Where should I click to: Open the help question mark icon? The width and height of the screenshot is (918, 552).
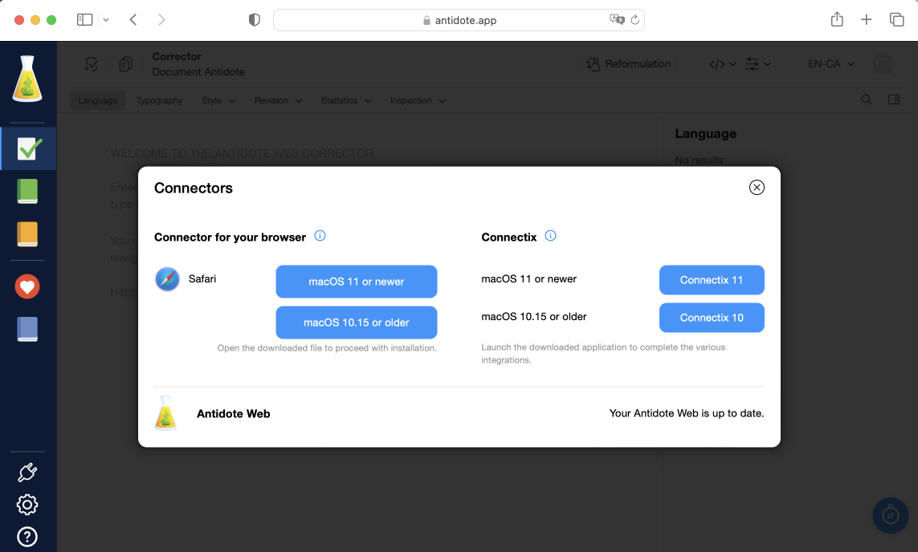click(27, 537)
